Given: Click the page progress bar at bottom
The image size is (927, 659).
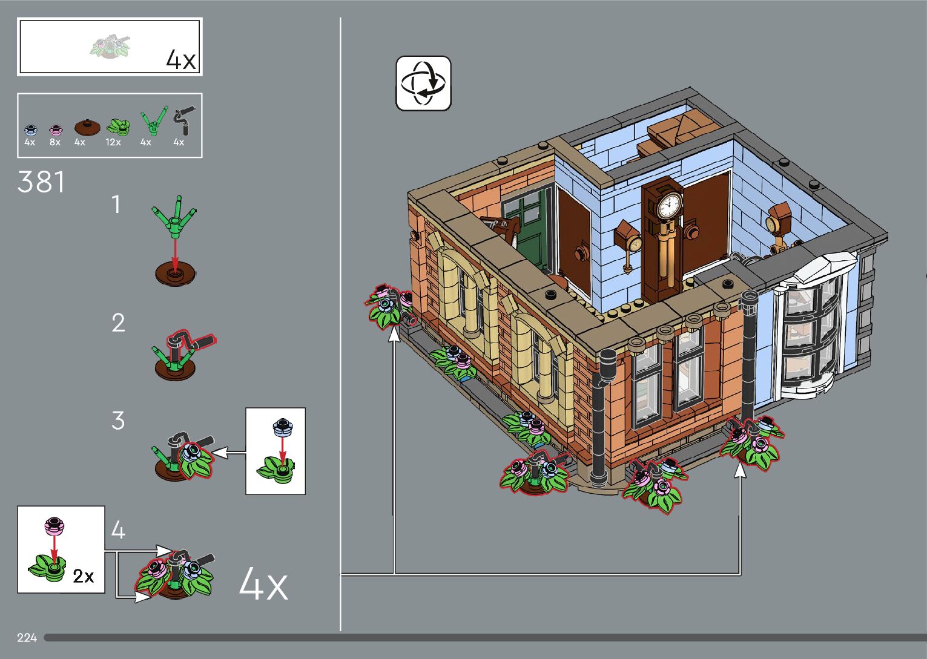Looking at the screenshot, I should (484, 638).
